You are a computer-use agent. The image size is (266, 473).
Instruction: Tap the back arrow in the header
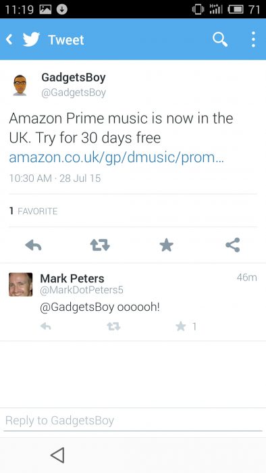coord(9,39)
